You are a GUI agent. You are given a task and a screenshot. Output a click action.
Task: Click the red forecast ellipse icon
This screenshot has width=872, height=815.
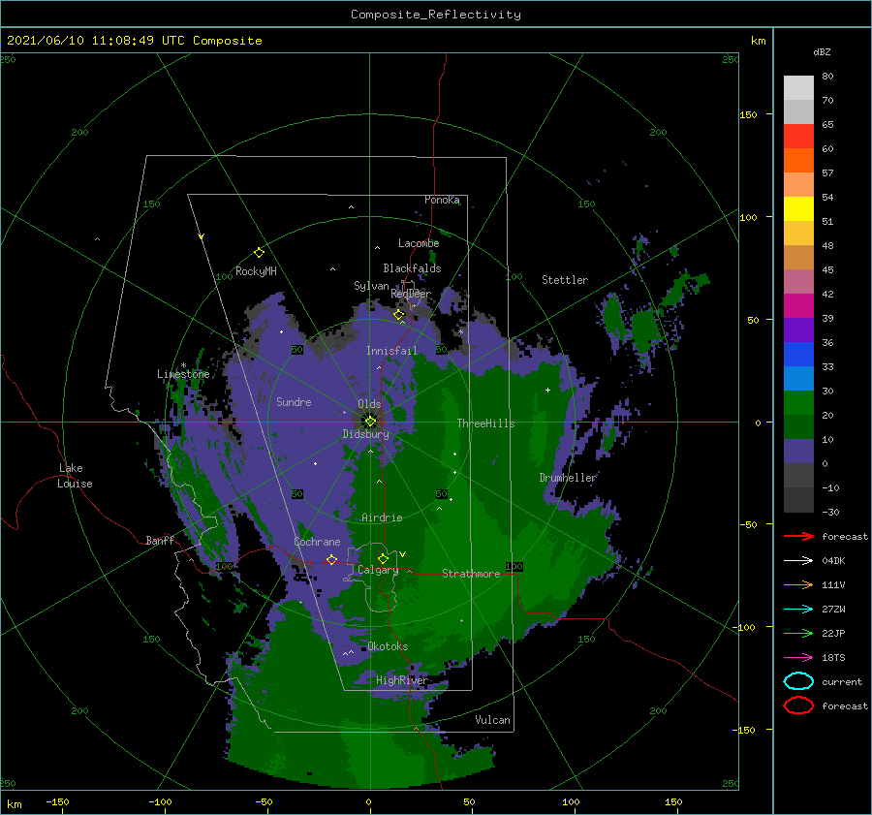pos(798,705)
